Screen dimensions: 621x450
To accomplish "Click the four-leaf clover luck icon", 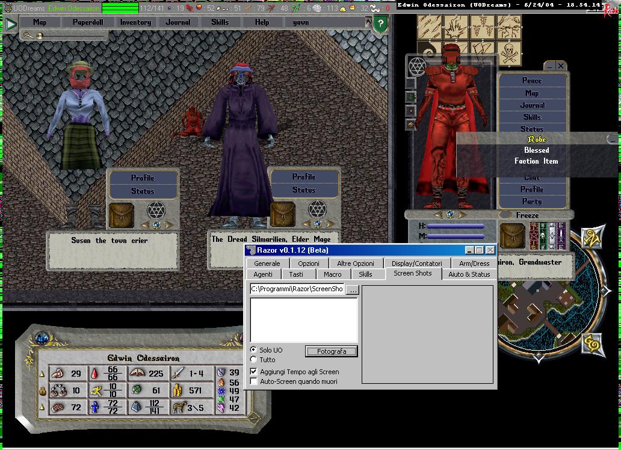I will 137,390.
